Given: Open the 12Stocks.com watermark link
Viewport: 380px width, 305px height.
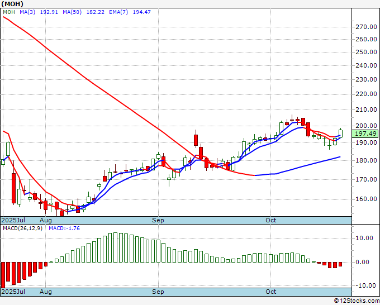Looking at the screenshot, I should [357, 301].
